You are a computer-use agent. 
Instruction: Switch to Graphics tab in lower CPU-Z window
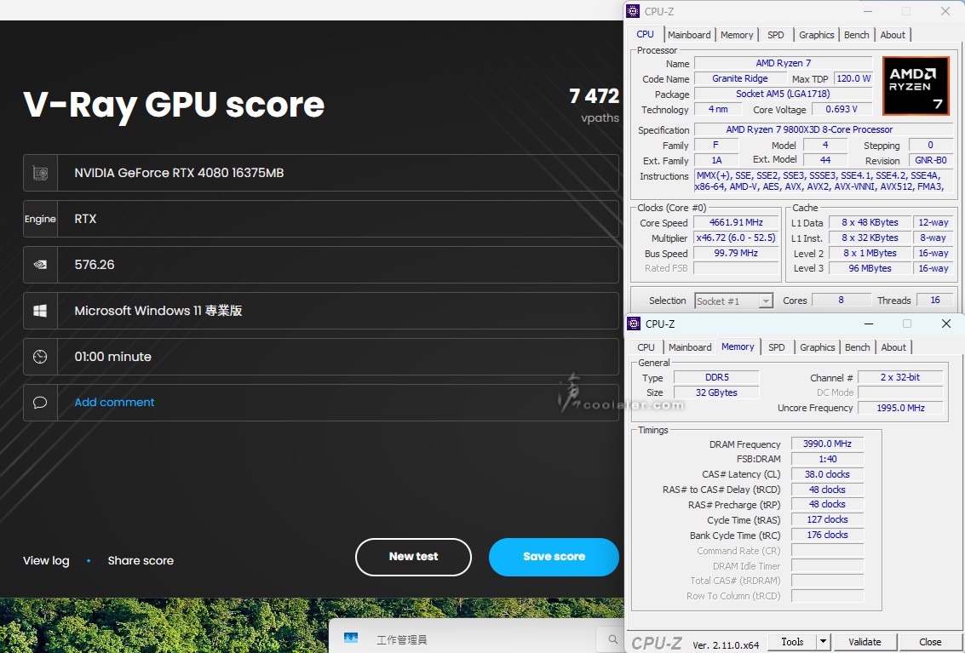(x=818, y=347)
